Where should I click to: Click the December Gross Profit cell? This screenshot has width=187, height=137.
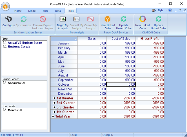coord(150,93)
